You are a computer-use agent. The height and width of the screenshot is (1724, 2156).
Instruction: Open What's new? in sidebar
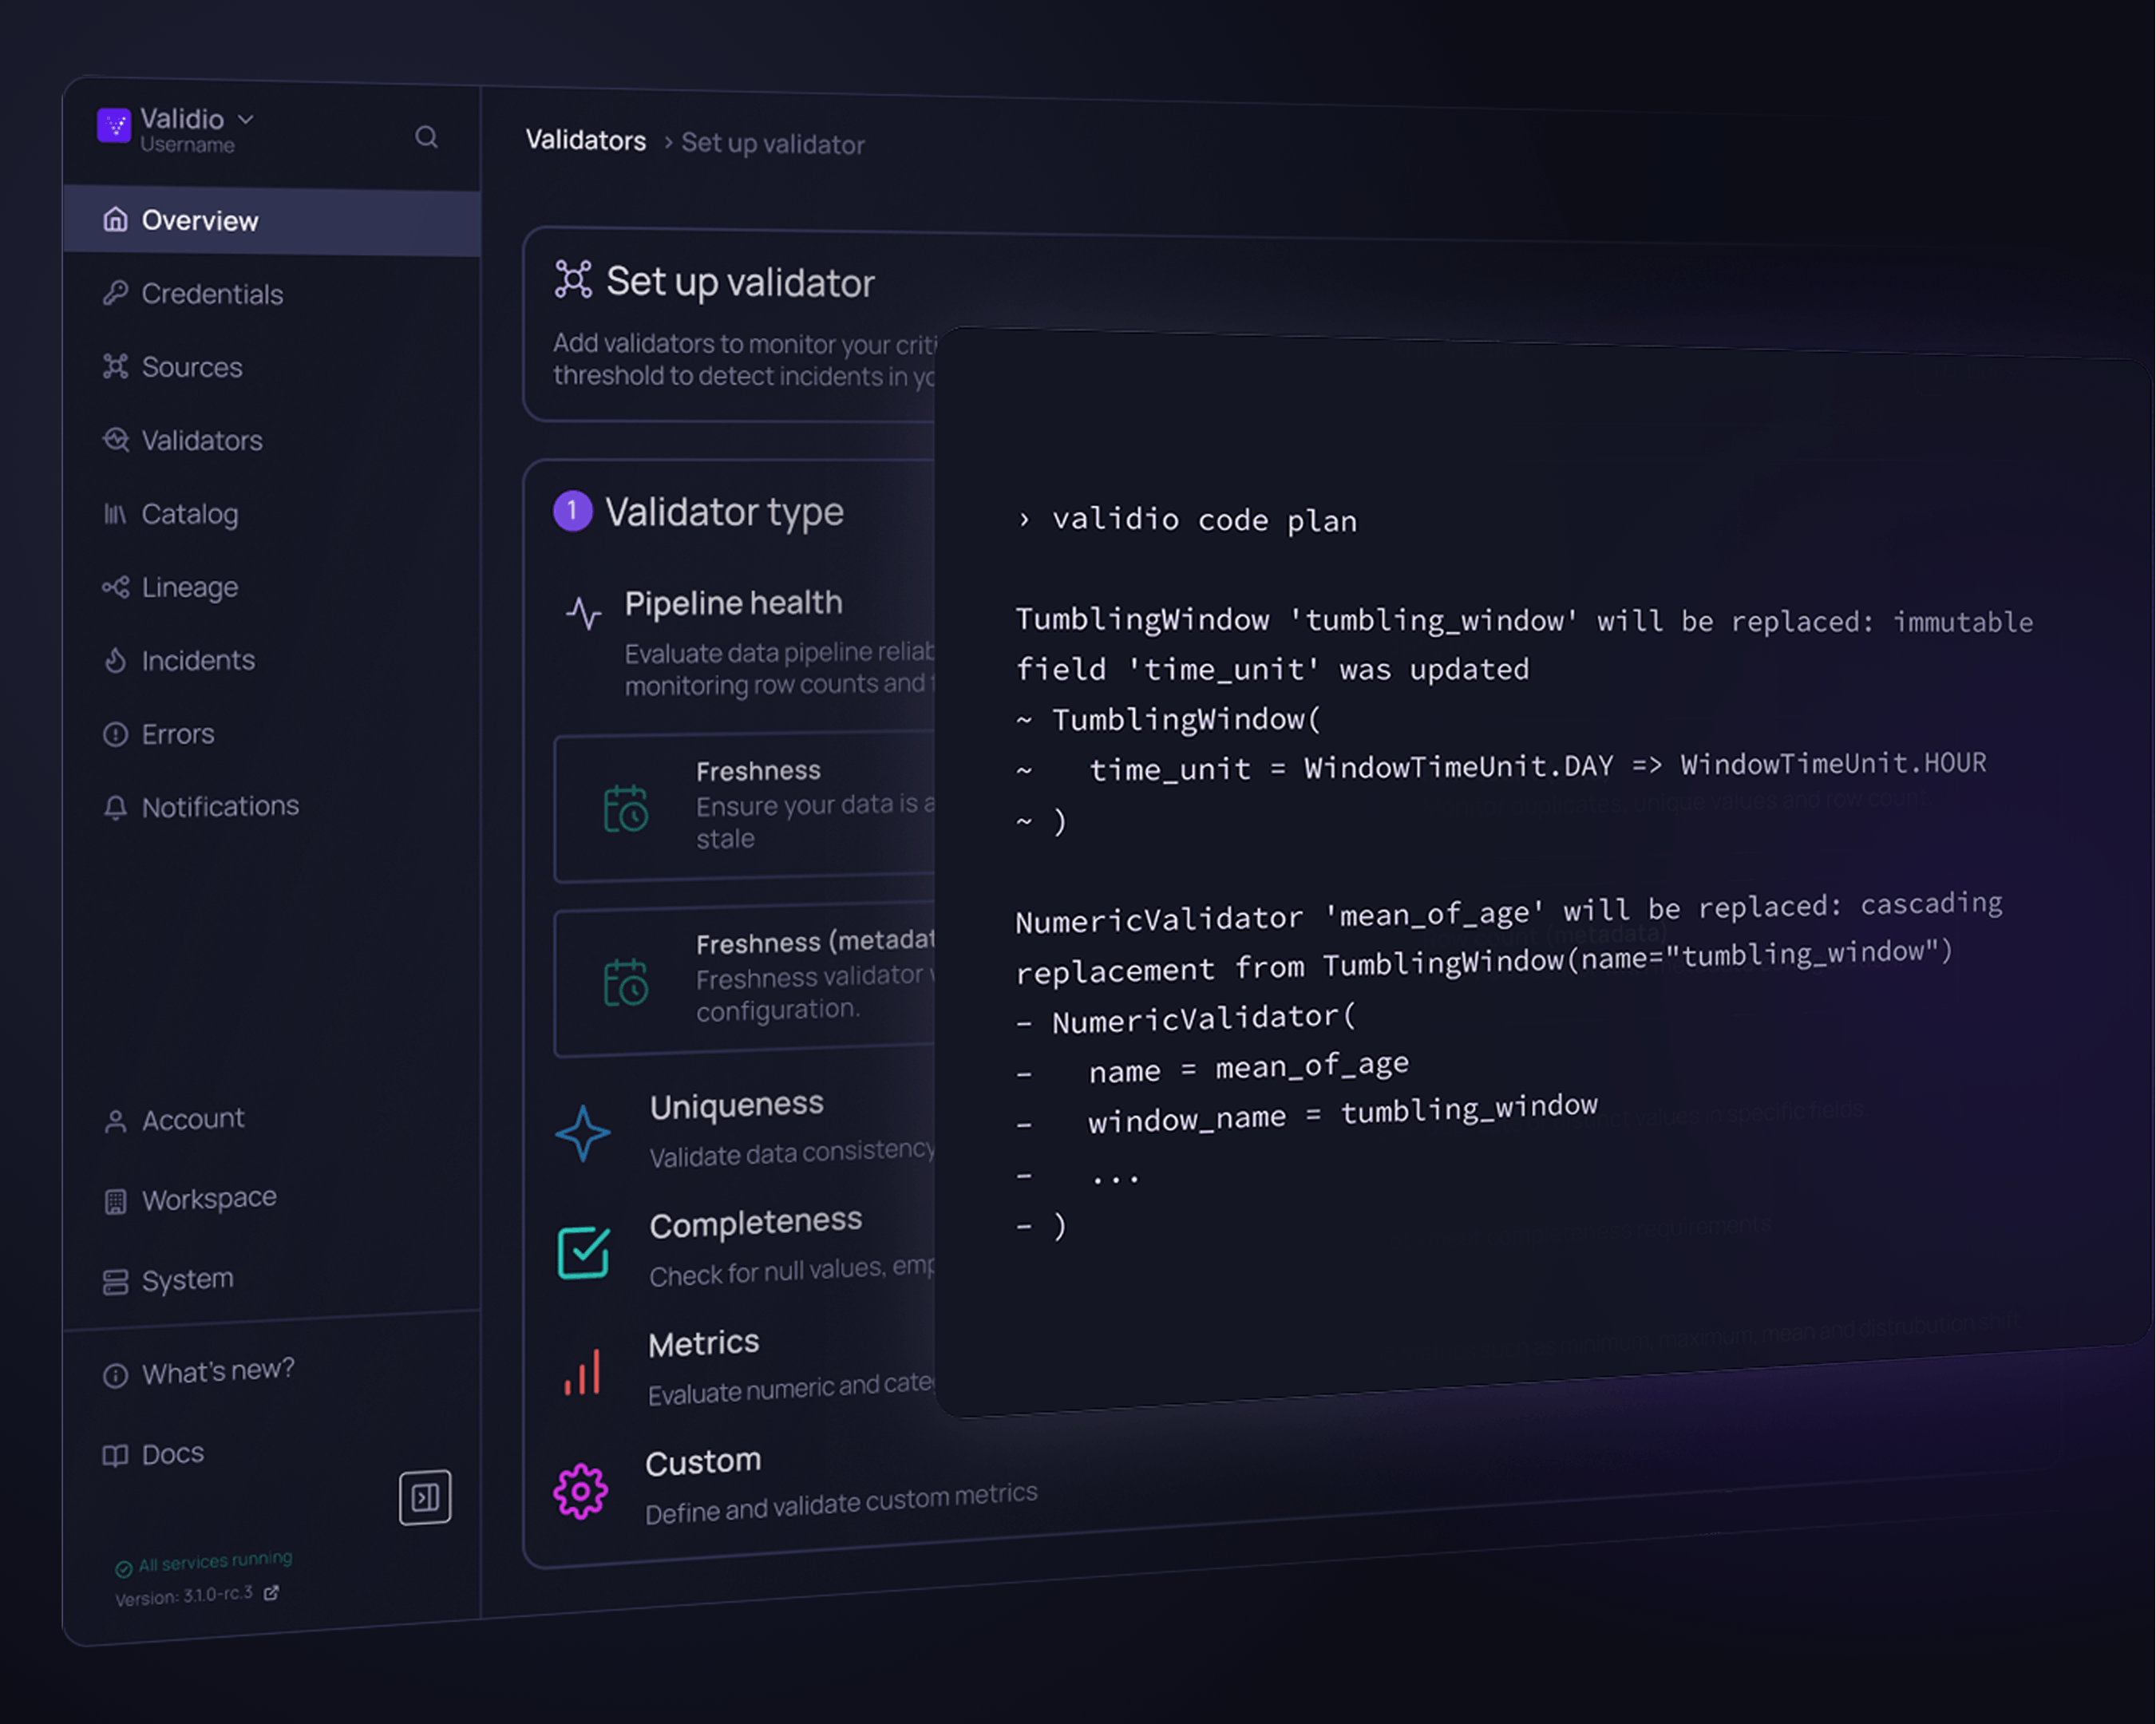(x=217, y=1371)
